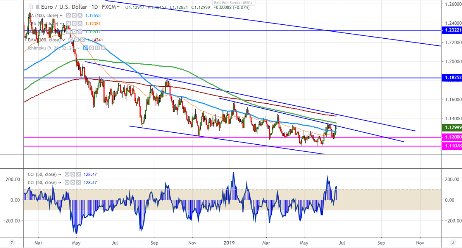This screenshot has height=248, width=462.
Task: Click the MA (100, close) legend label
Action: click(44, 15)
